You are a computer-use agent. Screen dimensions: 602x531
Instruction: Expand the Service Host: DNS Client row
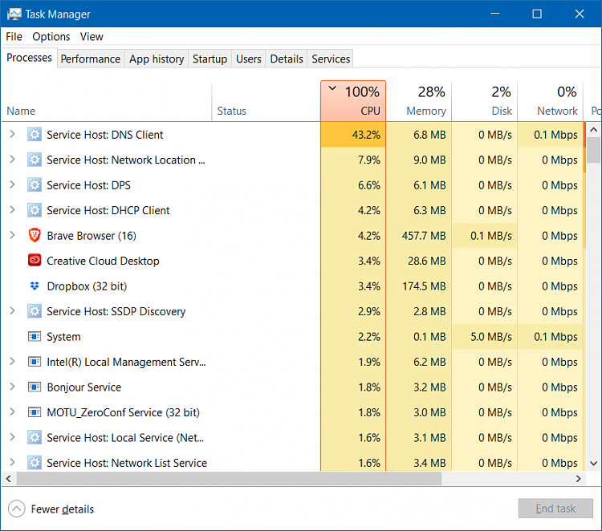coord(12,135)
